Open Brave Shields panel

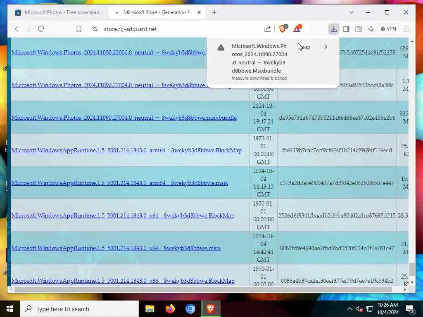click(x=283, y=28)
